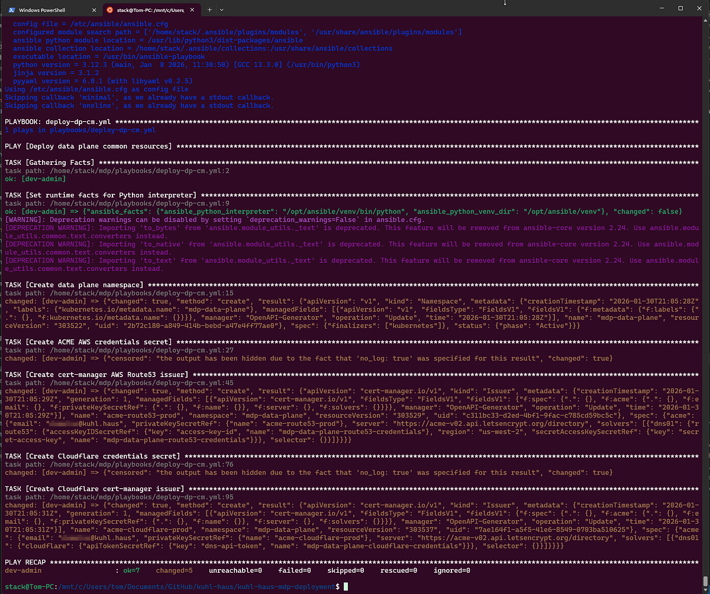This screenshot has width=710, height=594.
Task: Open a new terminal tab with plus button
Action: [x=209, y=10]
